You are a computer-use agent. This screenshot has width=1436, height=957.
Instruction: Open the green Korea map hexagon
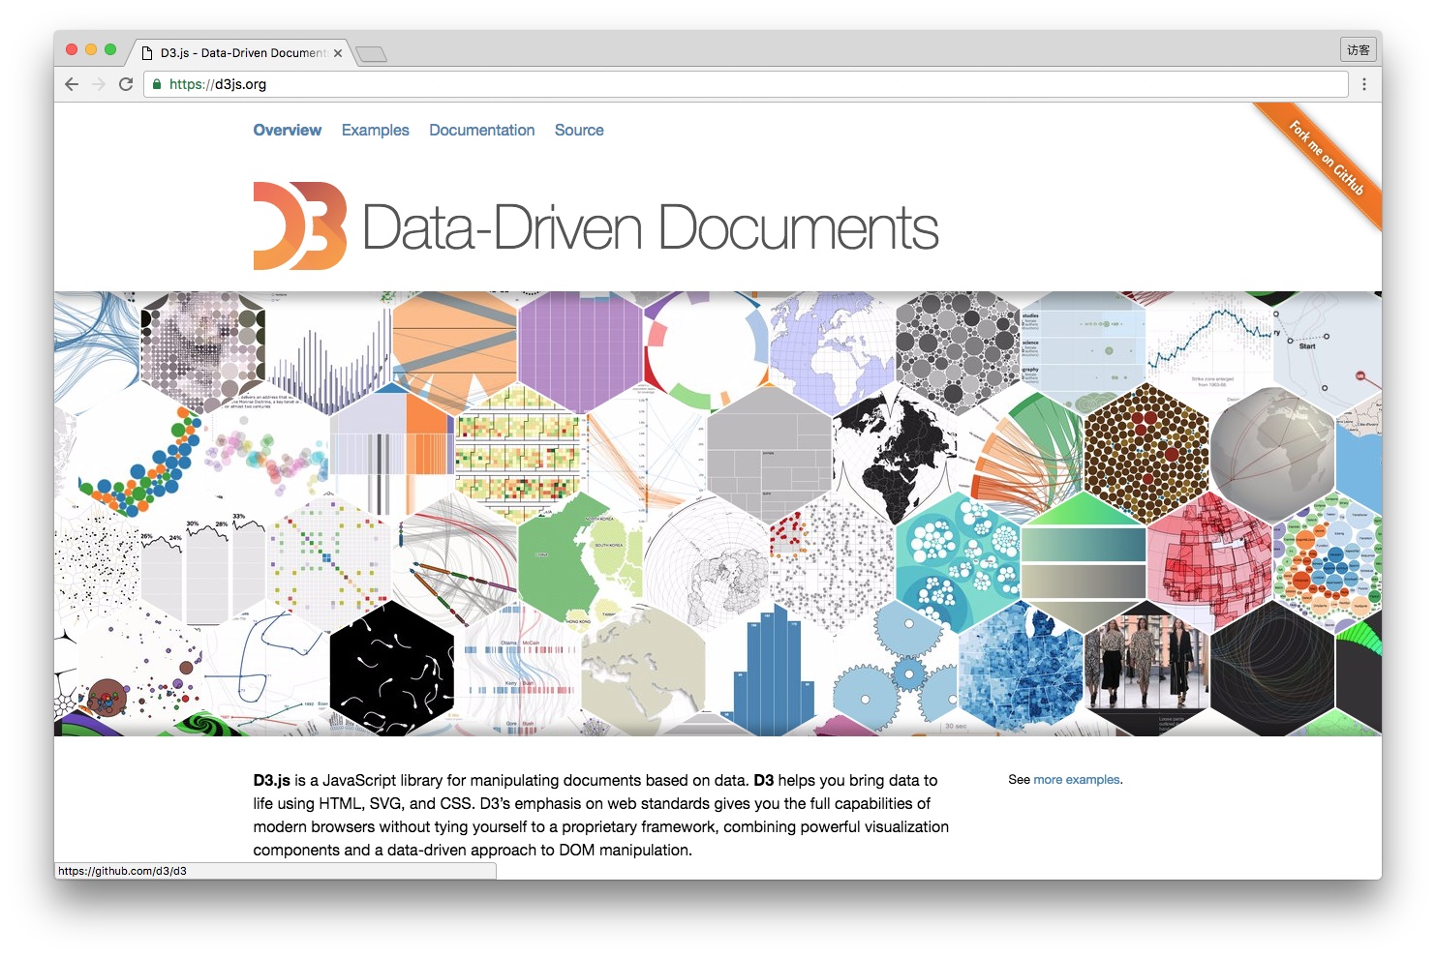click(x=581, y=562)
